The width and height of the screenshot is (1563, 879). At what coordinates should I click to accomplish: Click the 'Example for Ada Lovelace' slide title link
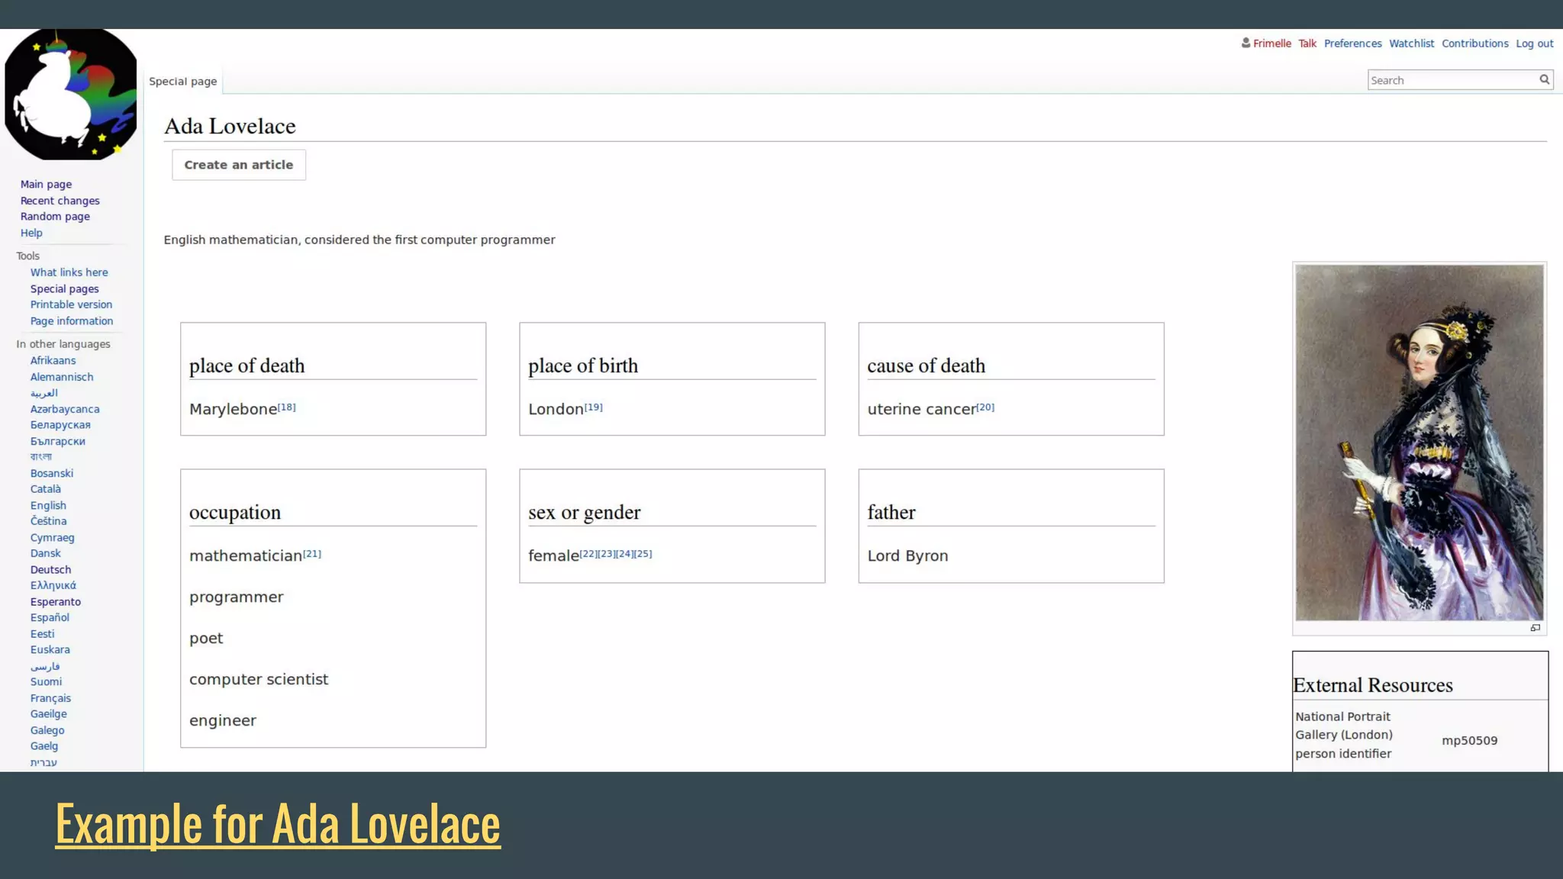coord(278,824)
